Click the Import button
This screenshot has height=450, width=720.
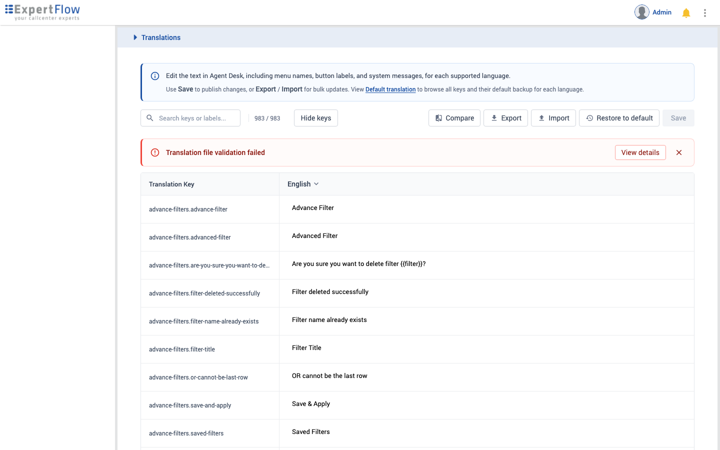point(553,118)
